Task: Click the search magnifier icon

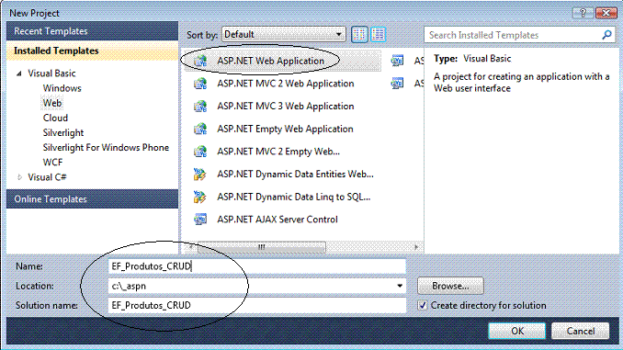Action: (606, 35)
